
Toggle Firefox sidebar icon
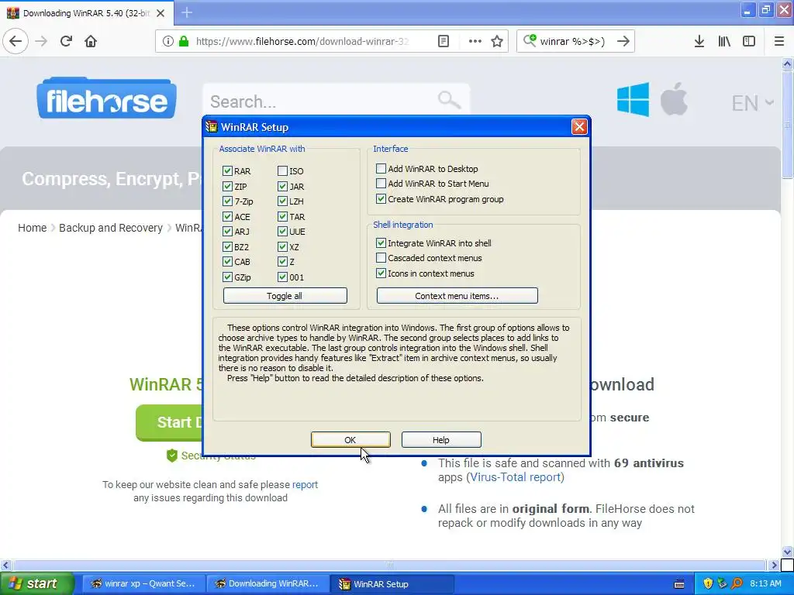749,41
